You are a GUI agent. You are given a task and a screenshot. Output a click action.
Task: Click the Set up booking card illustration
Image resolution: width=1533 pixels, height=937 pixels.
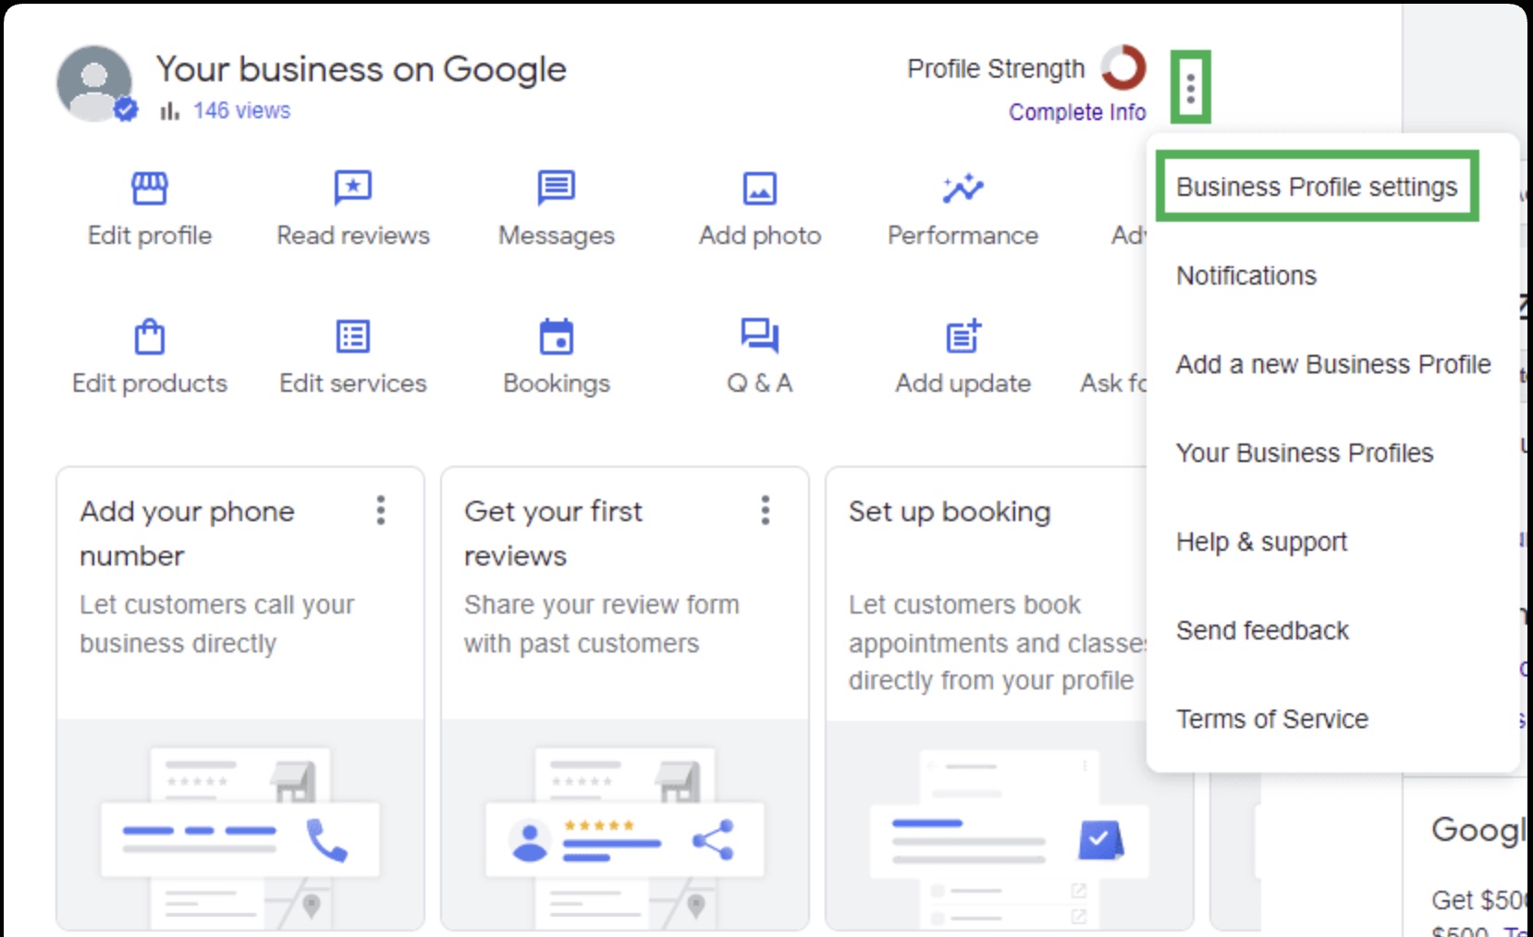click(x=1010, y=825)
